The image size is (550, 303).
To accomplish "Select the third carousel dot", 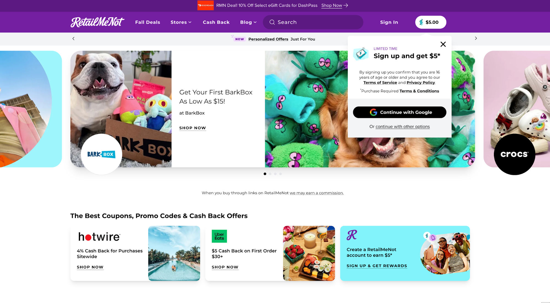I will (x=275, y=174).
